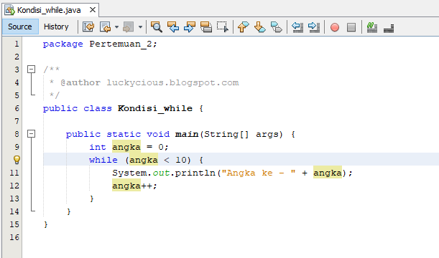
Task: Start macro recording with red circle
Action: (335, 27)
